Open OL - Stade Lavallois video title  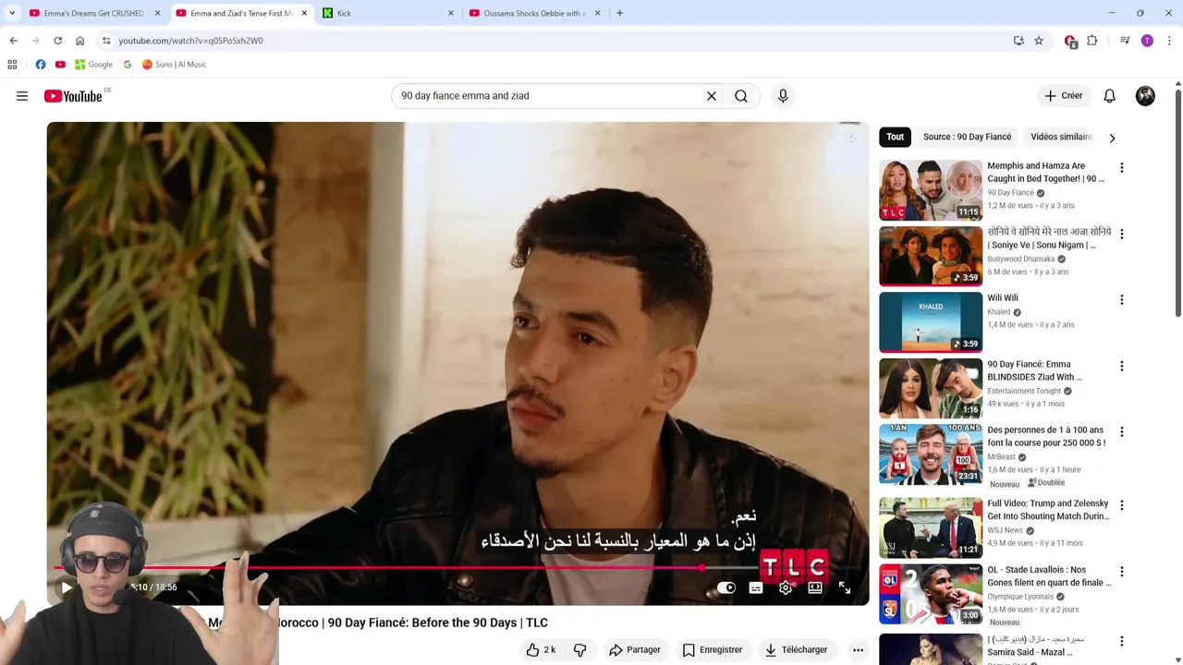1049,576
